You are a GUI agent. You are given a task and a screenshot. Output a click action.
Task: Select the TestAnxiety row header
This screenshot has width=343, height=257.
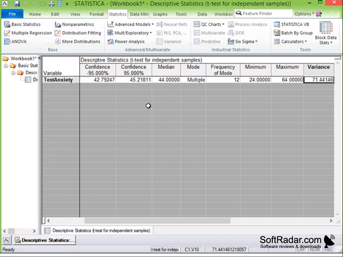[61, 80]
